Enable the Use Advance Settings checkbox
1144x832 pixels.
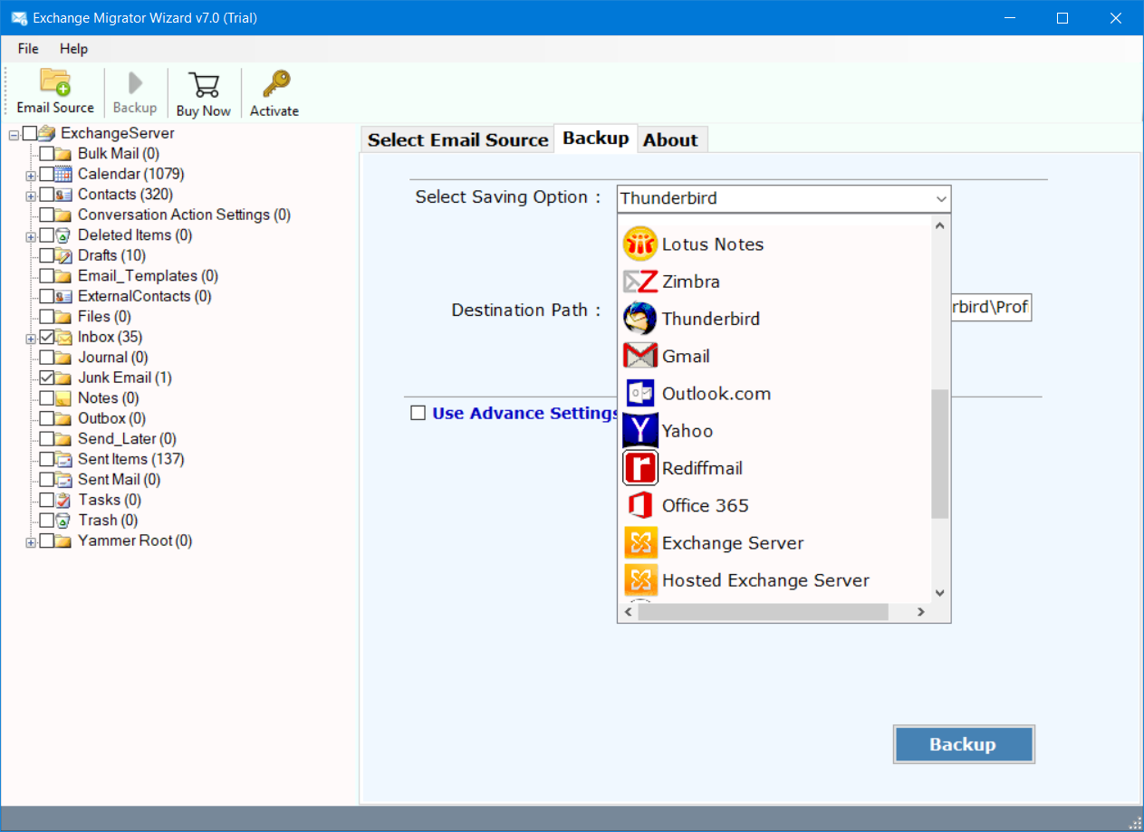[x=418, y=413]
